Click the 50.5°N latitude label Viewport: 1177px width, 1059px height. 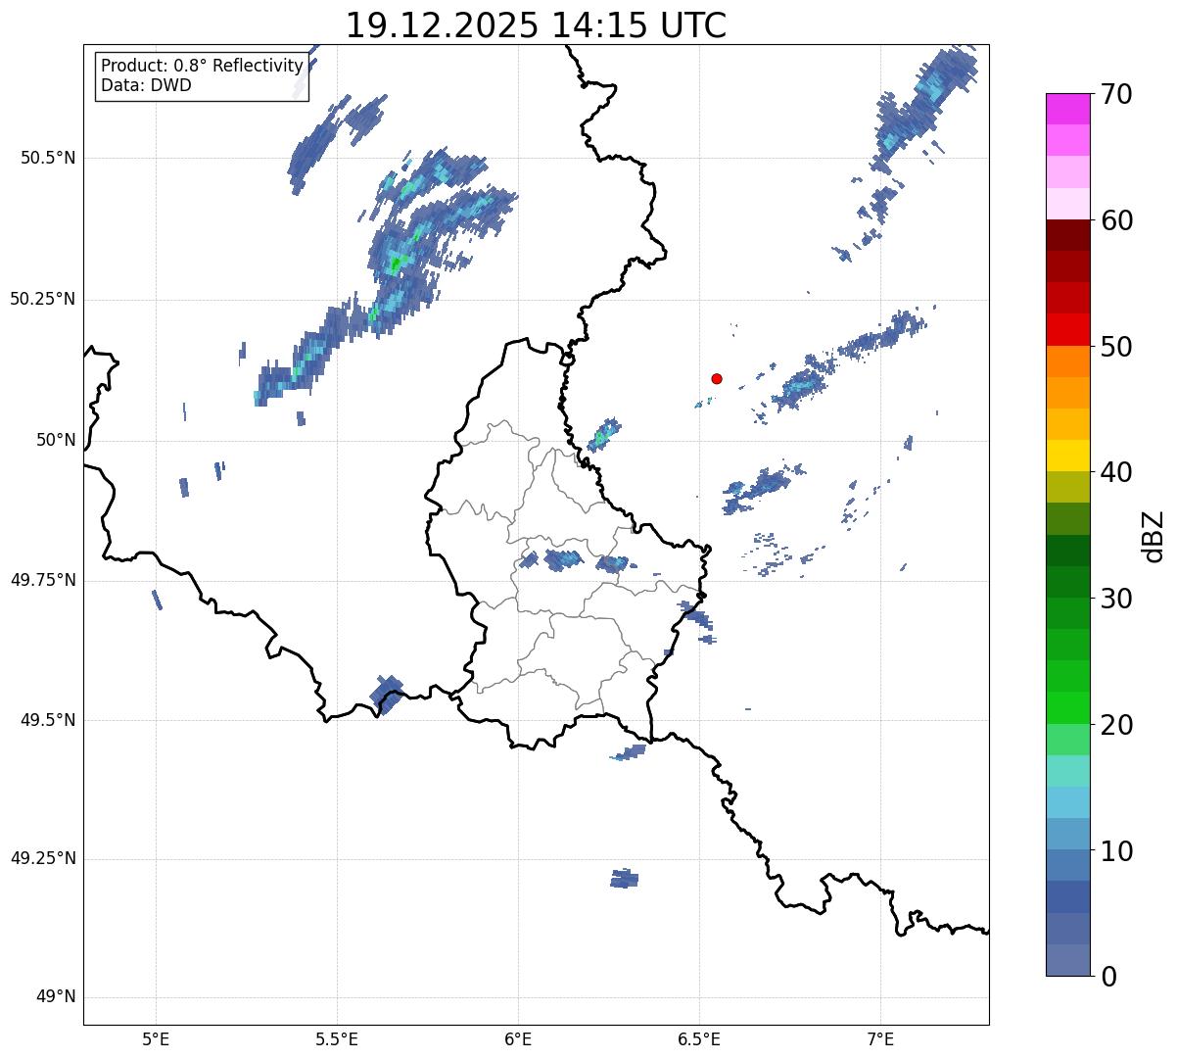[47, 158]
